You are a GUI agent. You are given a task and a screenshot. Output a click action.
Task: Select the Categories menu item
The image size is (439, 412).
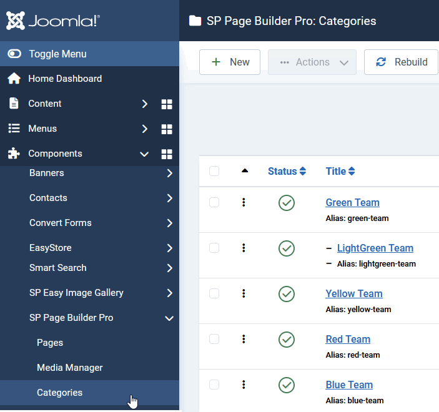[89, 393]
